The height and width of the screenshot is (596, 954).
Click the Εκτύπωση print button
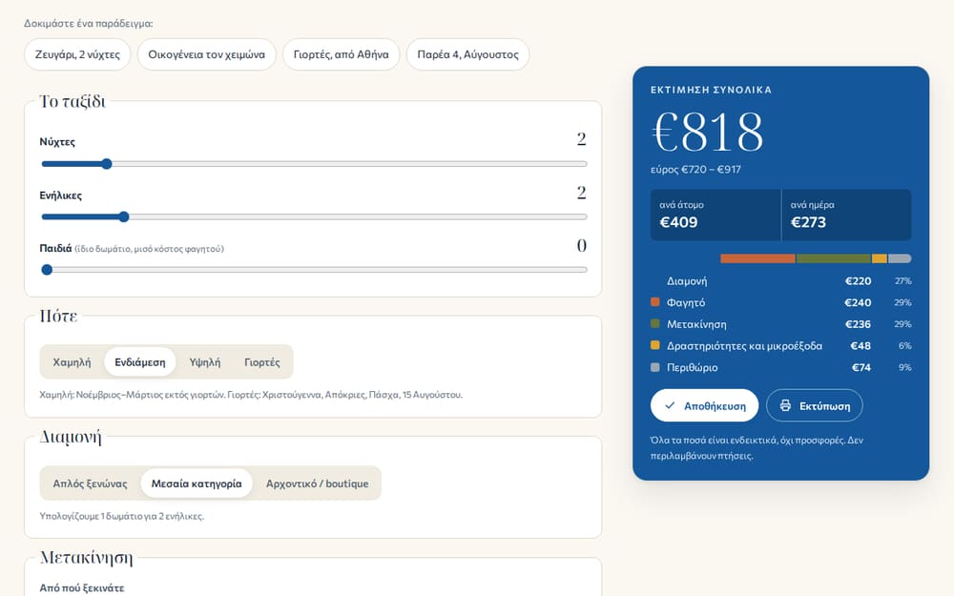(x=814, y=405)
